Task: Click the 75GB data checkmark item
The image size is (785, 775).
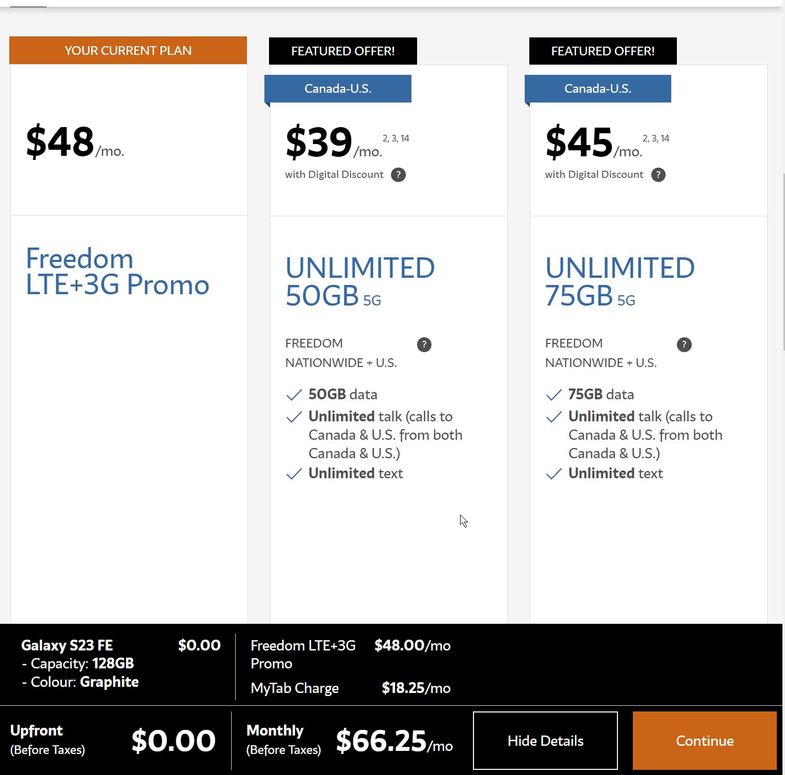Action: [601, 394]
